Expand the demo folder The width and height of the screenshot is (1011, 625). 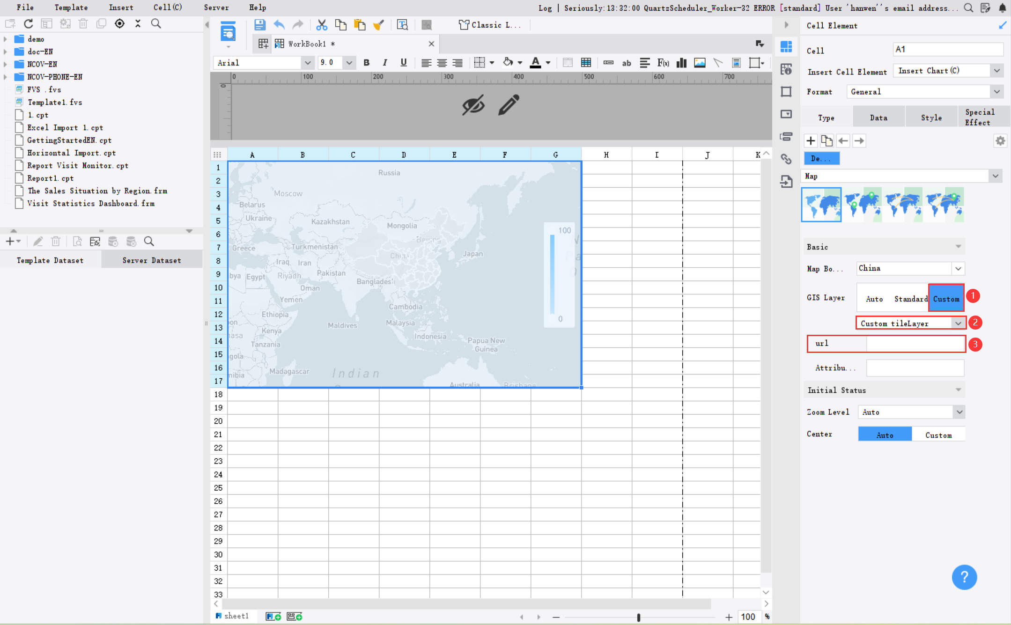coord(5,39)
